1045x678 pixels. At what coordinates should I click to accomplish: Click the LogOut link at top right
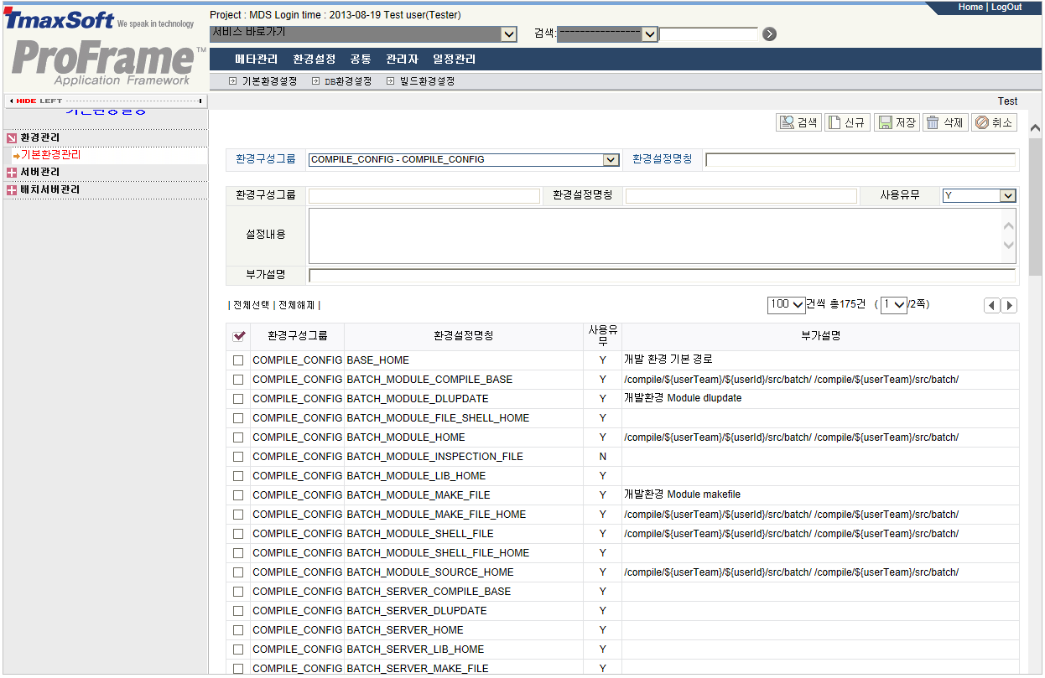point(1008,7)
